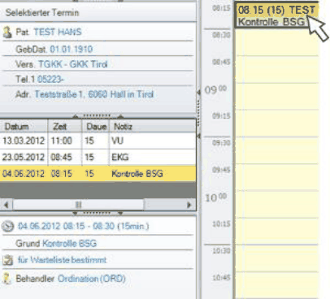Click 'für Warteliste bestimmt' link
330x299 pixels.
[x=62, y=260]
